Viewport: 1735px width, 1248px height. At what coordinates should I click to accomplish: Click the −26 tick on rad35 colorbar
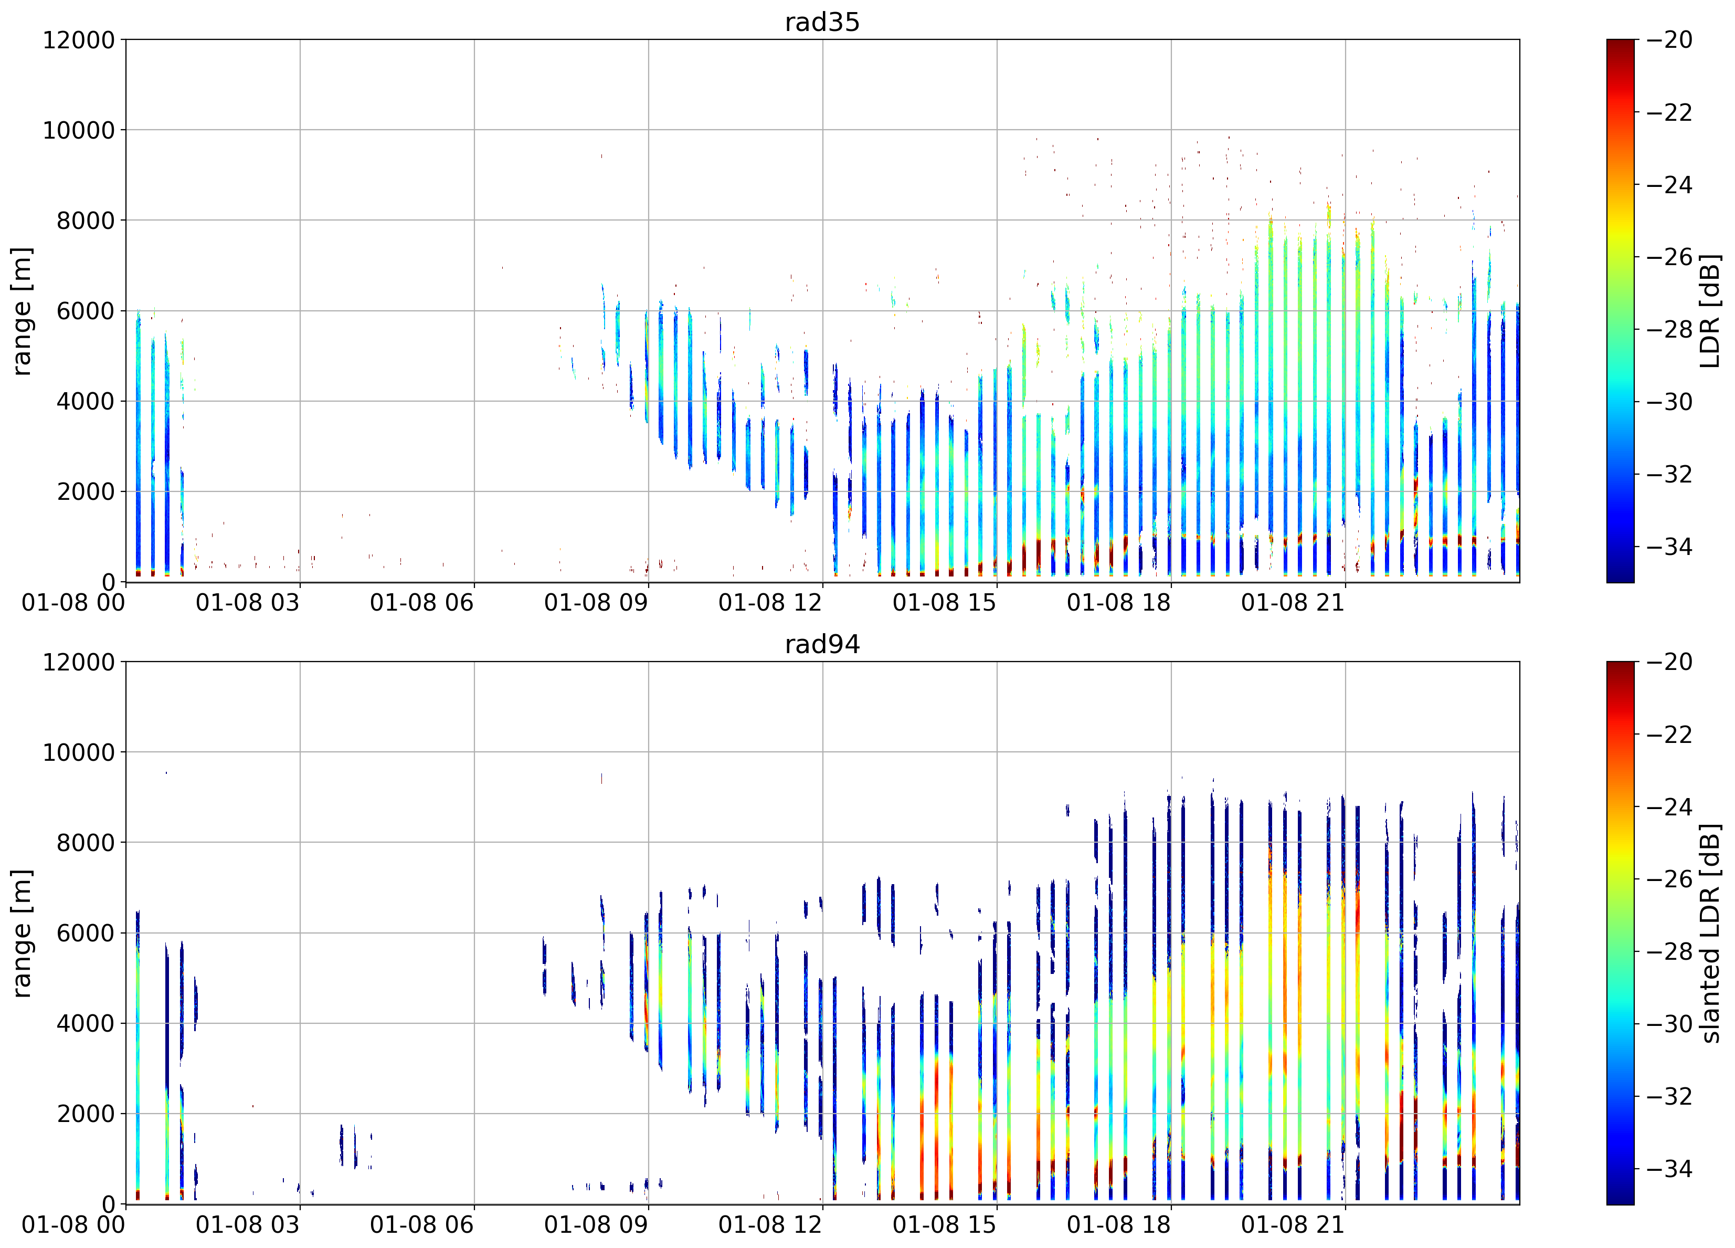click(x=1669, y=257)
